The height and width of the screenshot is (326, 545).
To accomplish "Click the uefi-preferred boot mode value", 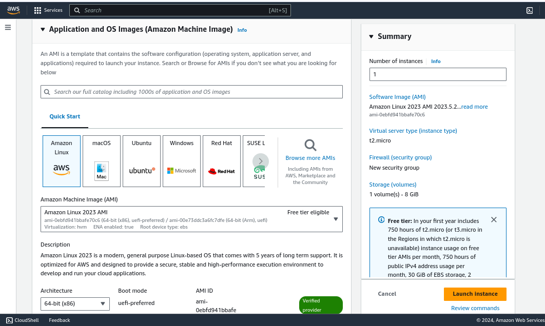I will [x=137, y=303].
